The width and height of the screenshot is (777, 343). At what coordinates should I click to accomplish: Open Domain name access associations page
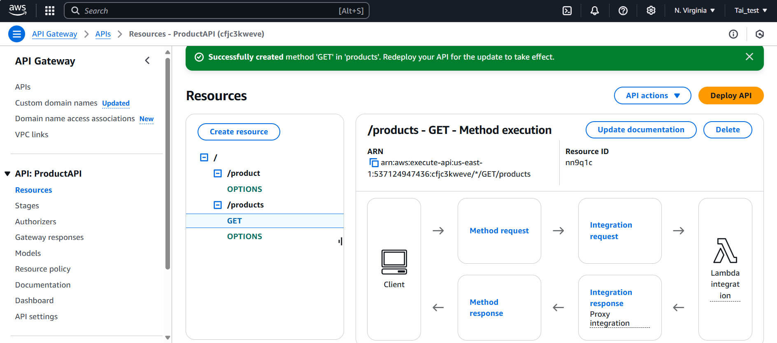click(x=75, y=119)
